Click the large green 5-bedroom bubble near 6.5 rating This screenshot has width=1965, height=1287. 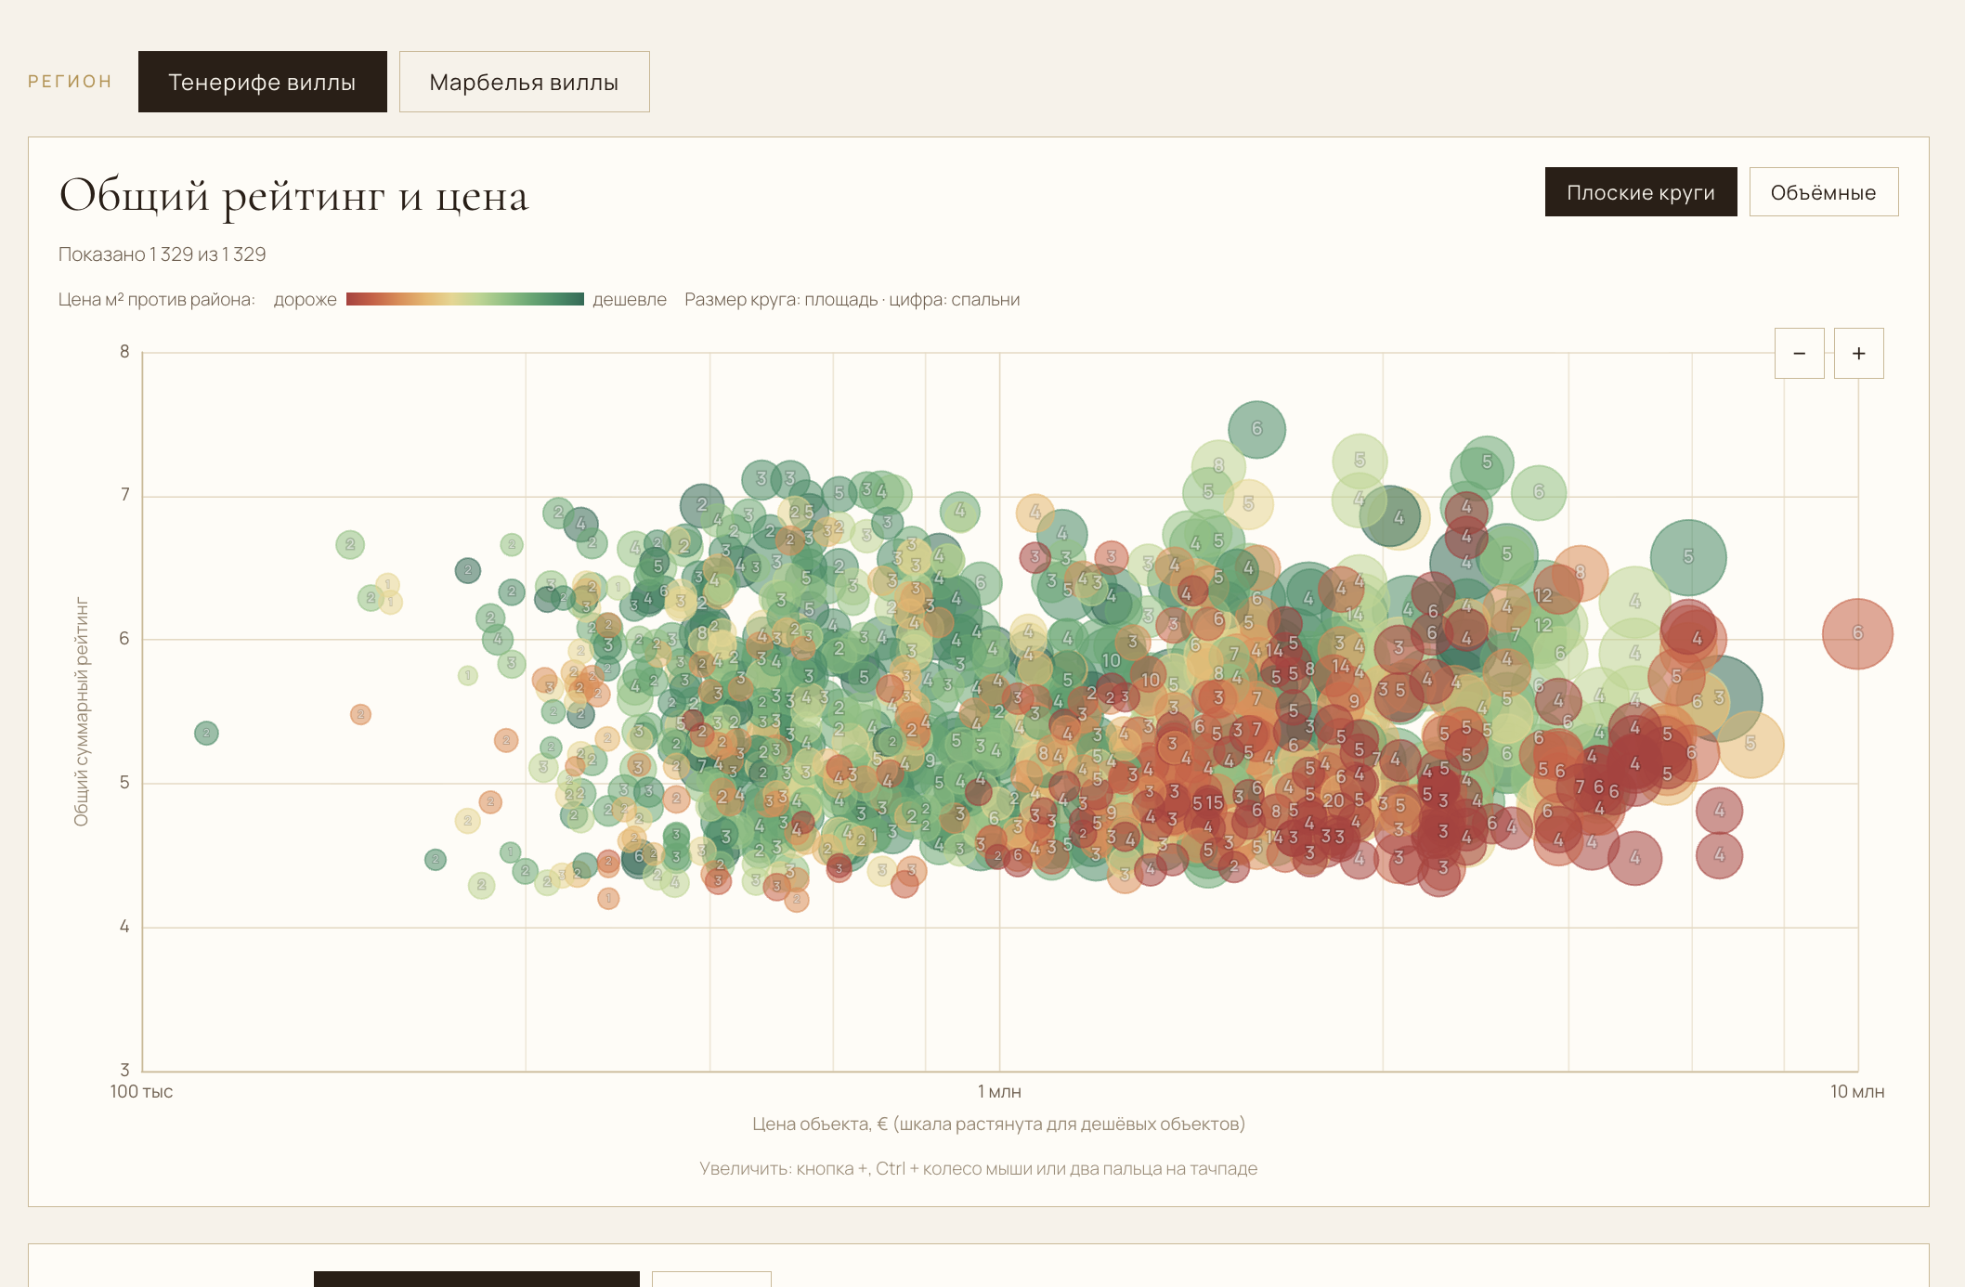pos(1688,557)
